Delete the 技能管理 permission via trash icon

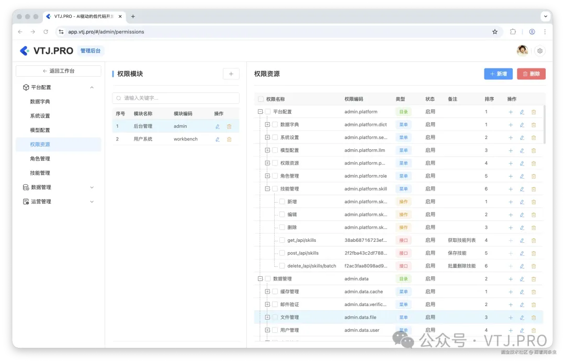point(534,189)
